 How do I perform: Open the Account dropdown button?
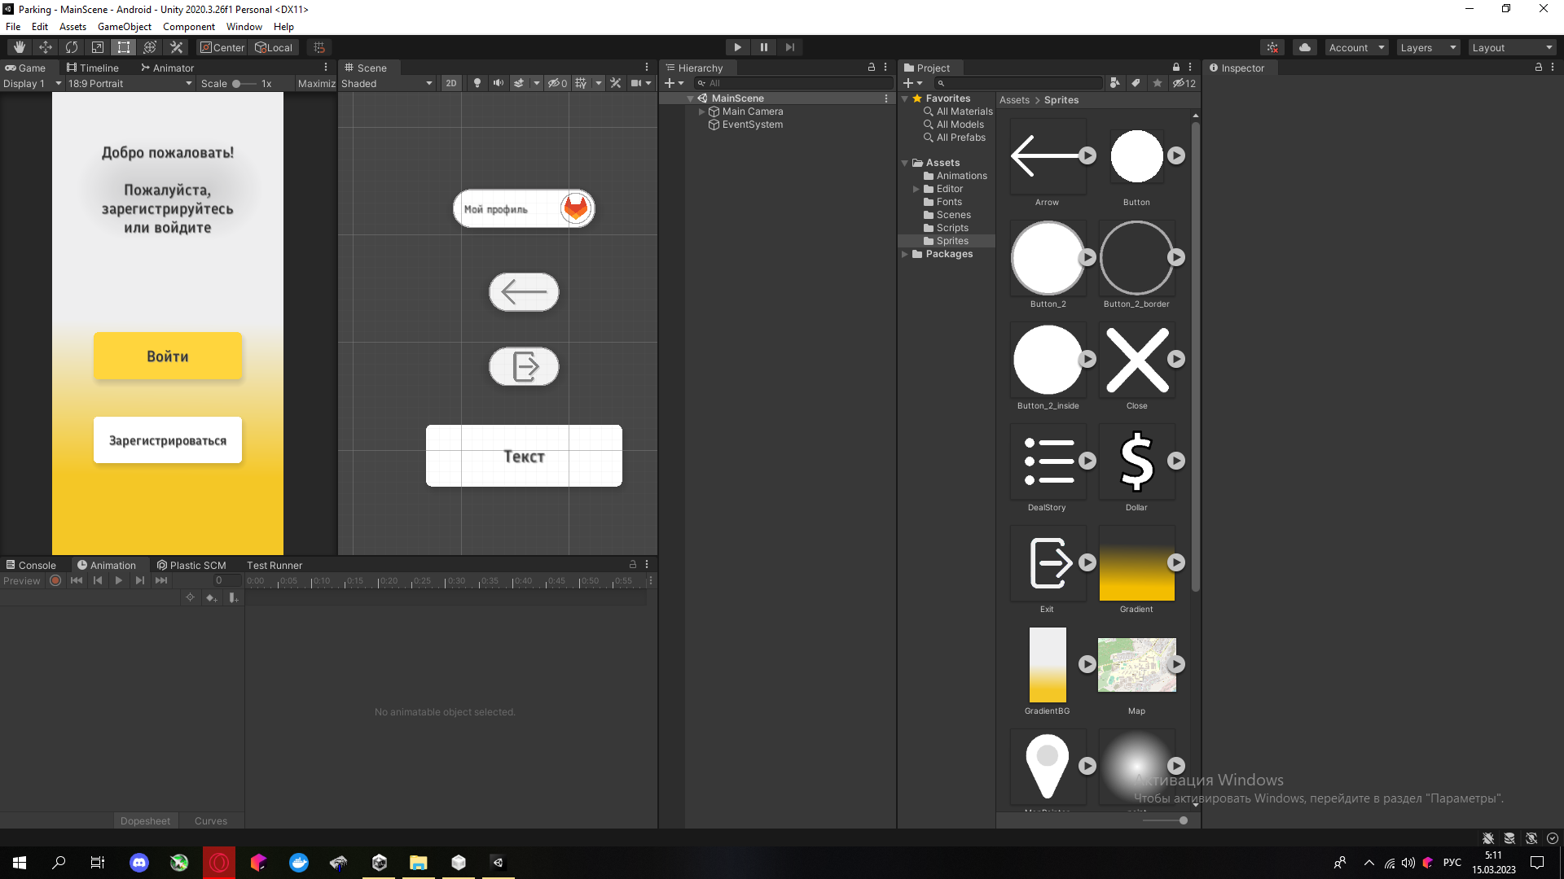pyautogui.click(x=1356, y=47)
